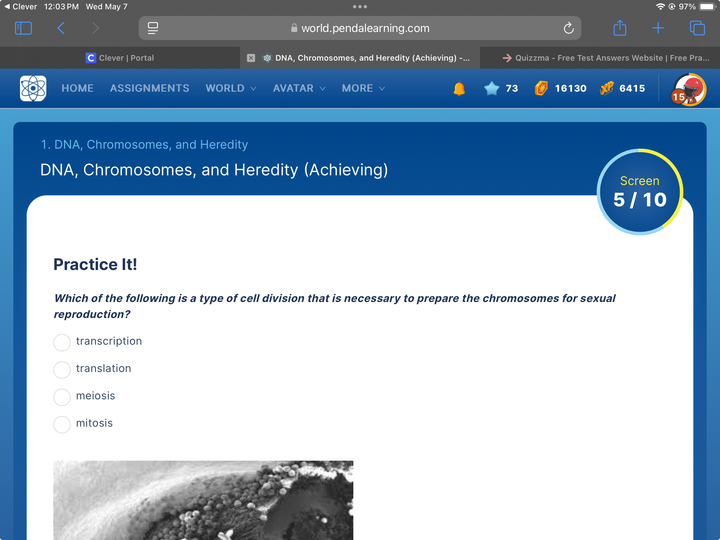Add a new tab with plus icon

click(658, 28)
